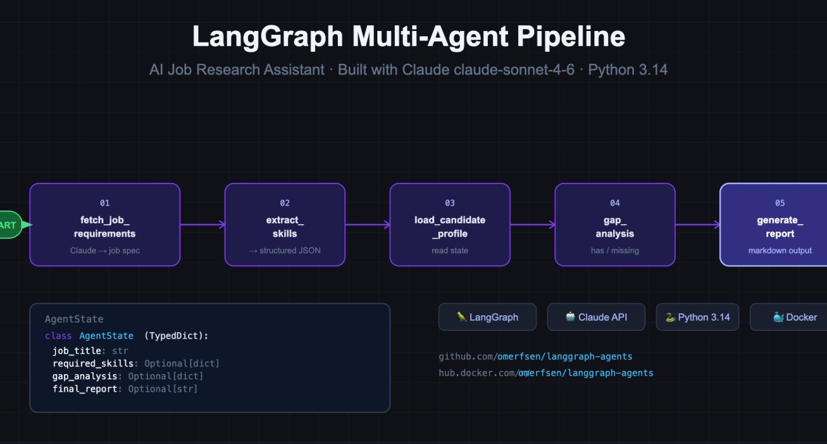This screenshot has width=827, height=444.
Task: Open the github.com/omerfsen/langgraph-agents link
Action: tap(536, 357)
